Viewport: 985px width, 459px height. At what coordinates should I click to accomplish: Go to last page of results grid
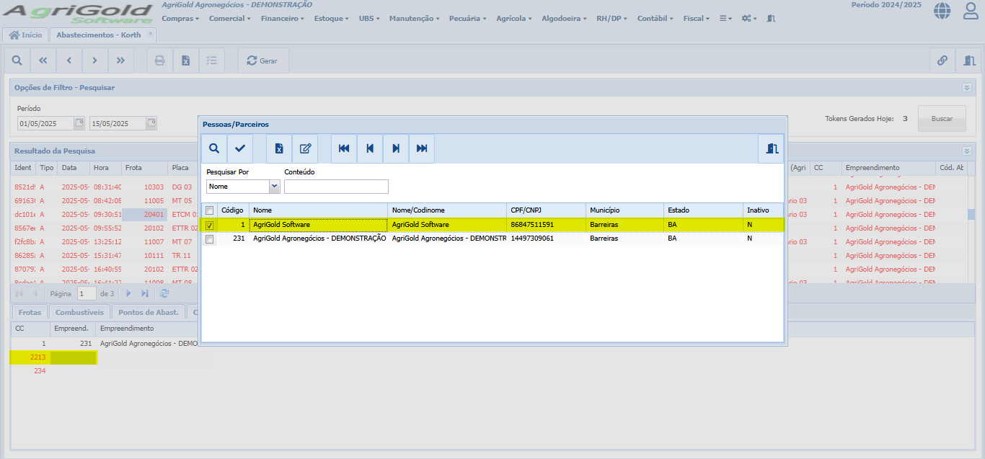point(145,293)
